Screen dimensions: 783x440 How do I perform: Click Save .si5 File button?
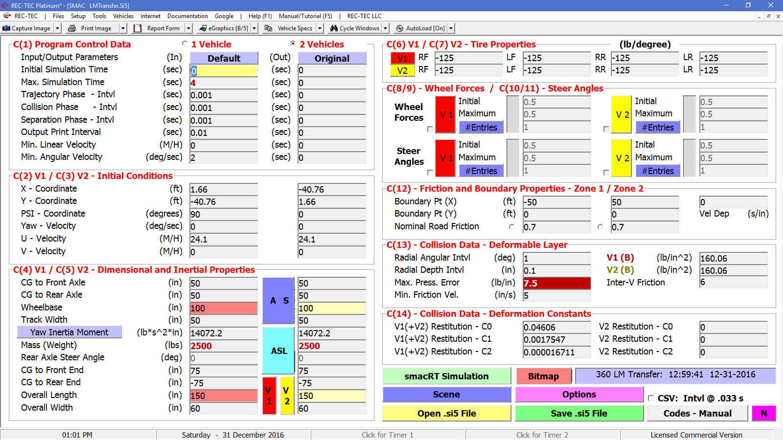[579, 413]
